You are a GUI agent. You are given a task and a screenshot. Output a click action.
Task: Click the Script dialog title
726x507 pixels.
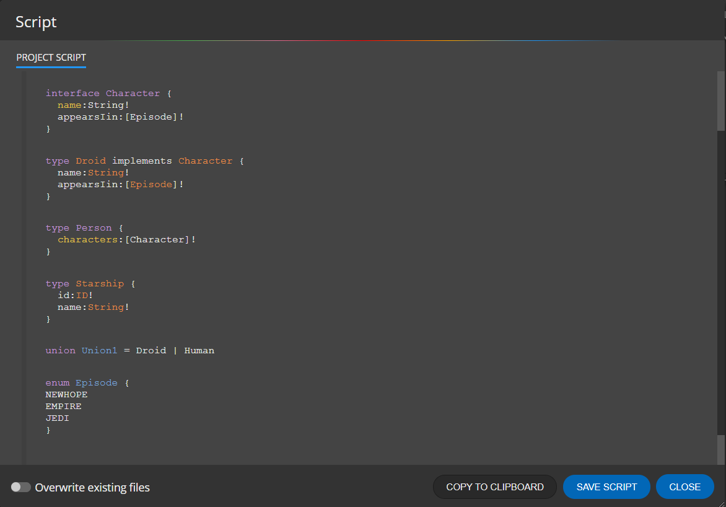click(35, 21)
